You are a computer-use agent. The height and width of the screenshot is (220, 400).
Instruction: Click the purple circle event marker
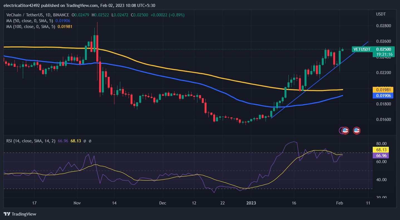coord(340,130)
